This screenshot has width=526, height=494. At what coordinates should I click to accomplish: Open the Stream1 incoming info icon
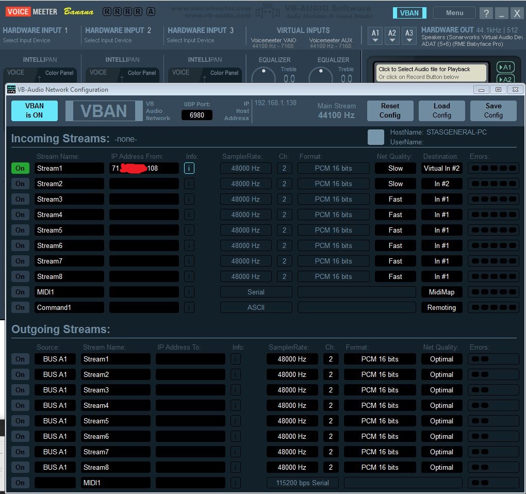189,168
